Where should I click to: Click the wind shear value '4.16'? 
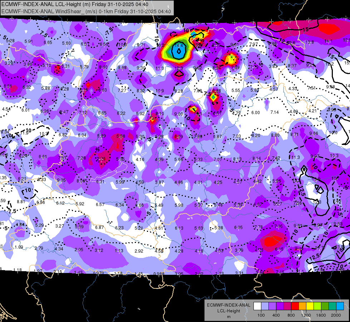click(x=140, y=160)
